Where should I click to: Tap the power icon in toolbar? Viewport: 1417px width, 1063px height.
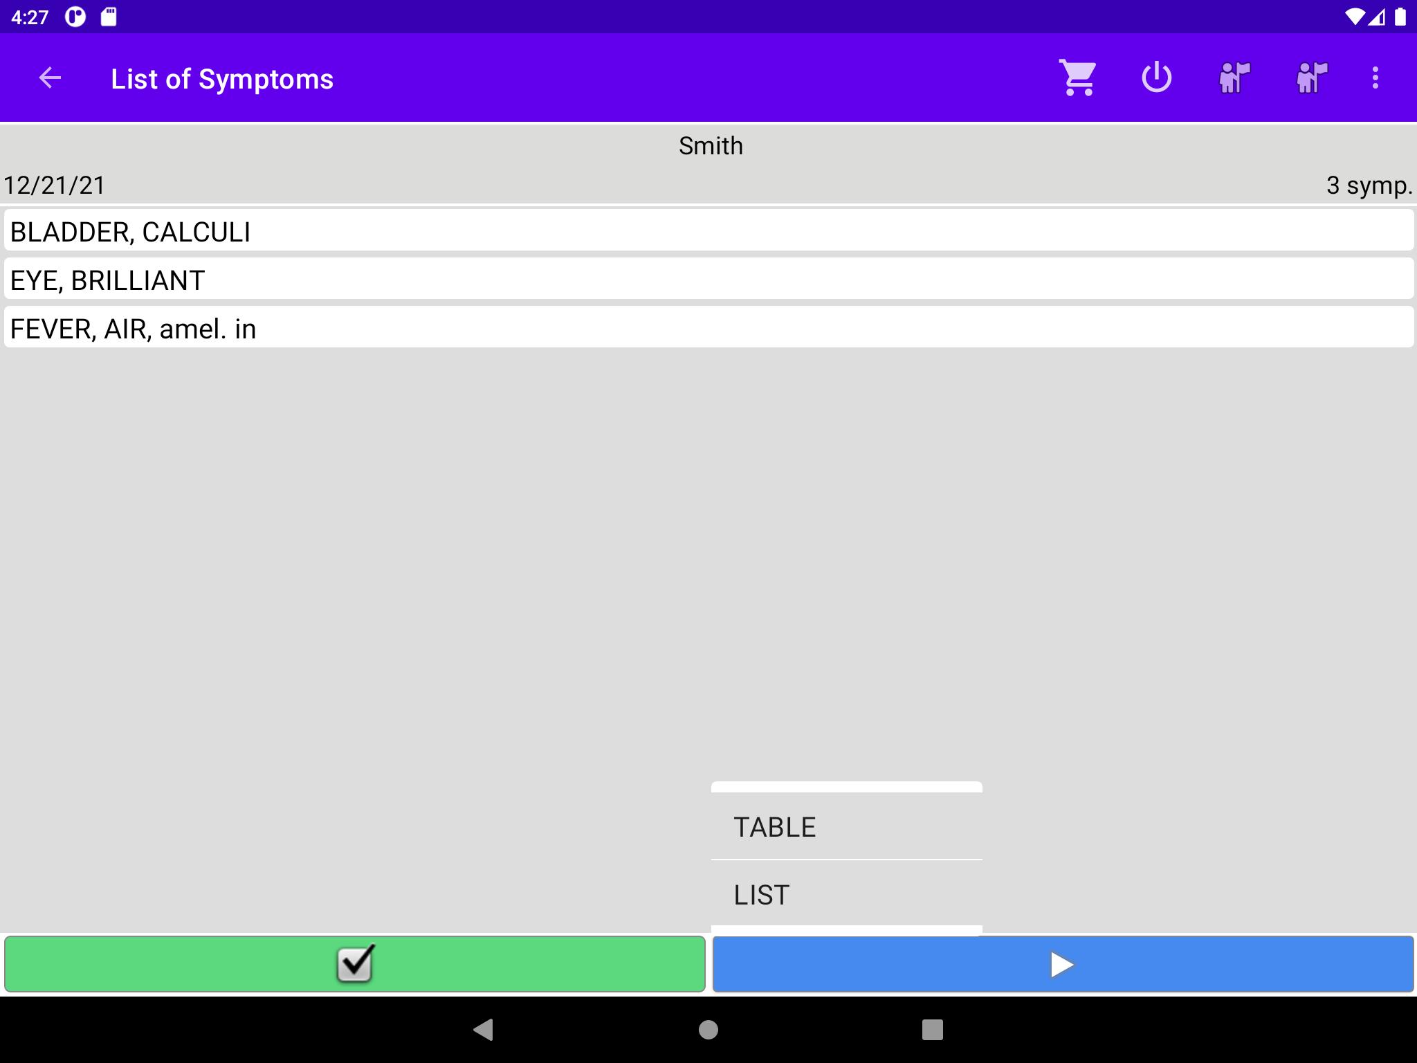(x=1156, y=78)
